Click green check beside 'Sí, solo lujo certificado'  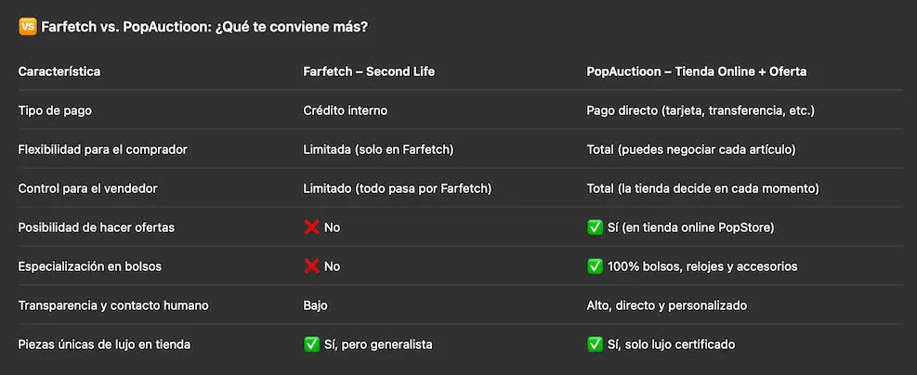pyautogui.click(x=595, y=344)
